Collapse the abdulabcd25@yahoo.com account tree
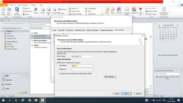The image size is (183, 103). [x=2, y=28]
